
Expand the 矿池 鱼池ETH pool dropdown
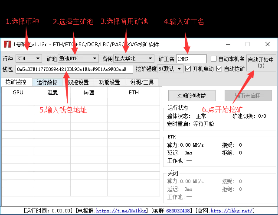pos(78,58)
